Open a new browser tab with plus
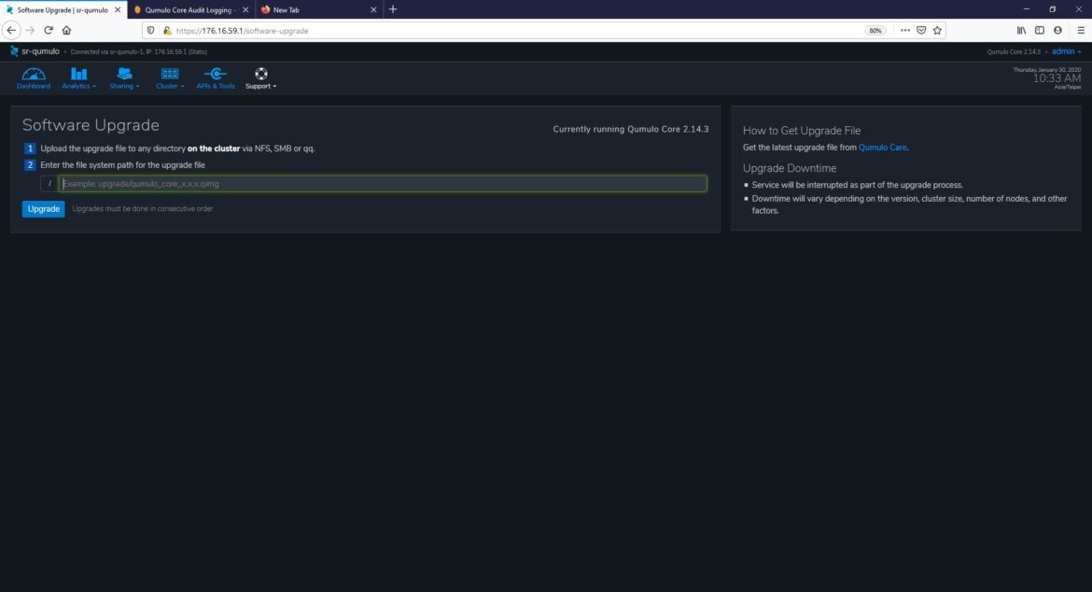The height and width of the screenshot is (592, 1092). pos(393,9)
